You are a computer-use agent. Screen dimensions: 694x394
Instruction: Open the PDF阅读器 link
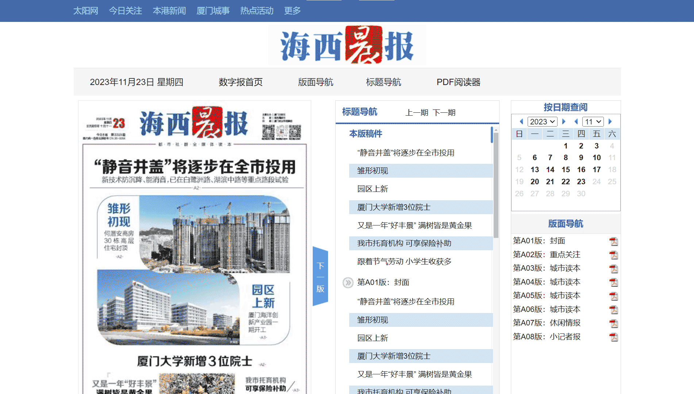pyautogui.click(x=459, y=82)
